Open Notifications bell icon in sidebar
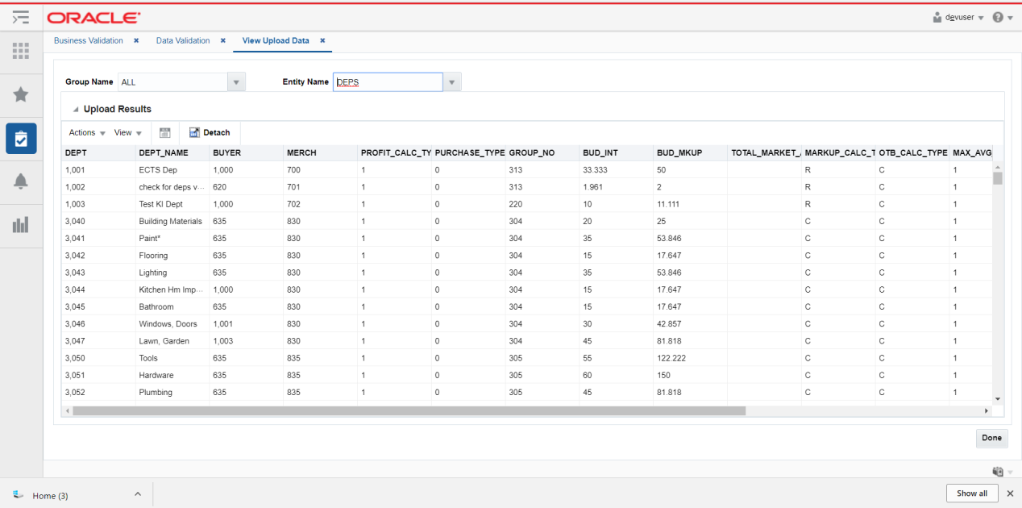The height and width of the screenshot is (508, 1022). point(21,181)
